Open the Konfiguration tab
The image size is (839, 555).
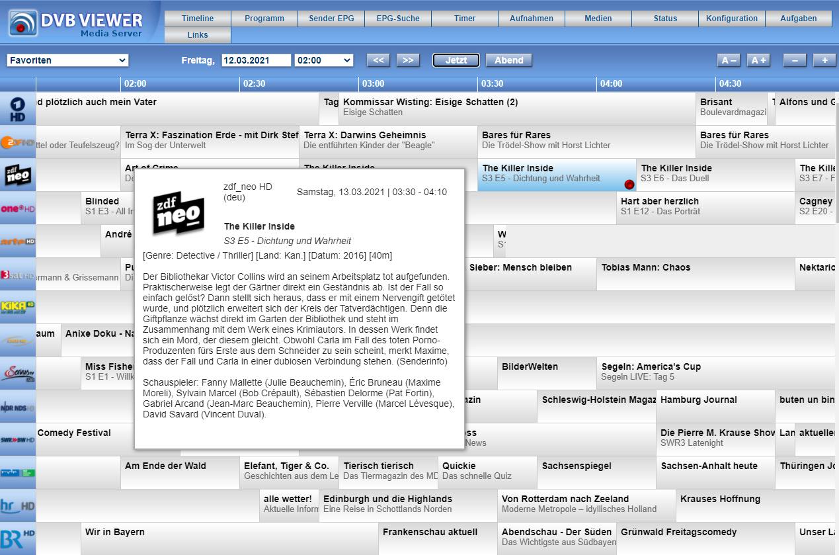[732, 19]
